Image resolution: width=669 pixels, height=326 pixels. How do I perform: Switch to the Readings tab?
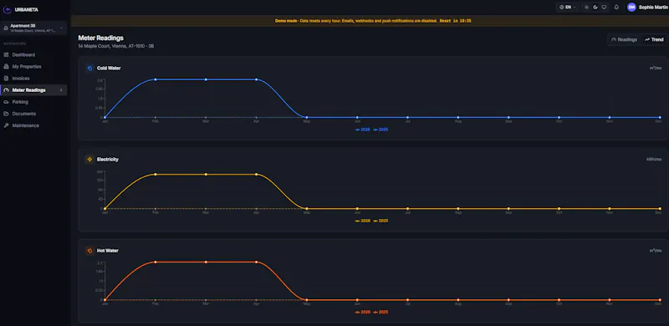click(x=624, y=39)
